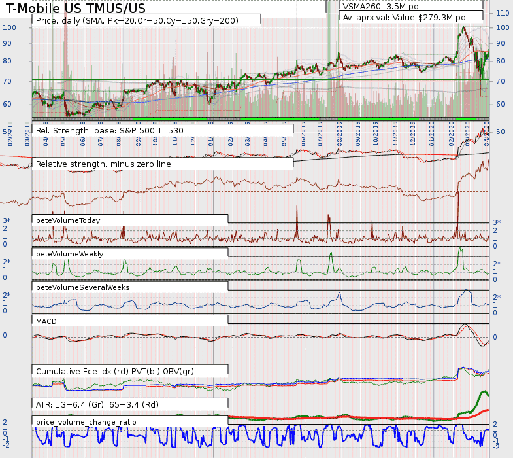Image resolution: width=513 pixels, height=458 pixels.
Task: Select the 90 tick on left price axis
Action: [7, 44]
